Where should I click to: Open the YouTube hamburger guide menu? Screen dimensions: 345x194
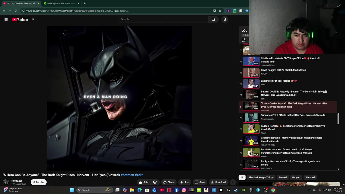(6, 19)
